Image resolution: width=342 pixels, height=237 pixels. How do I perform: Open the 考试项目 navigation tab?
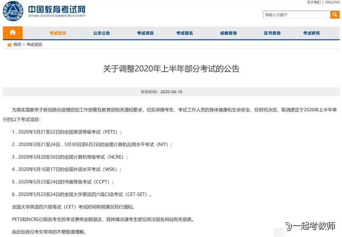coord(145,33)
